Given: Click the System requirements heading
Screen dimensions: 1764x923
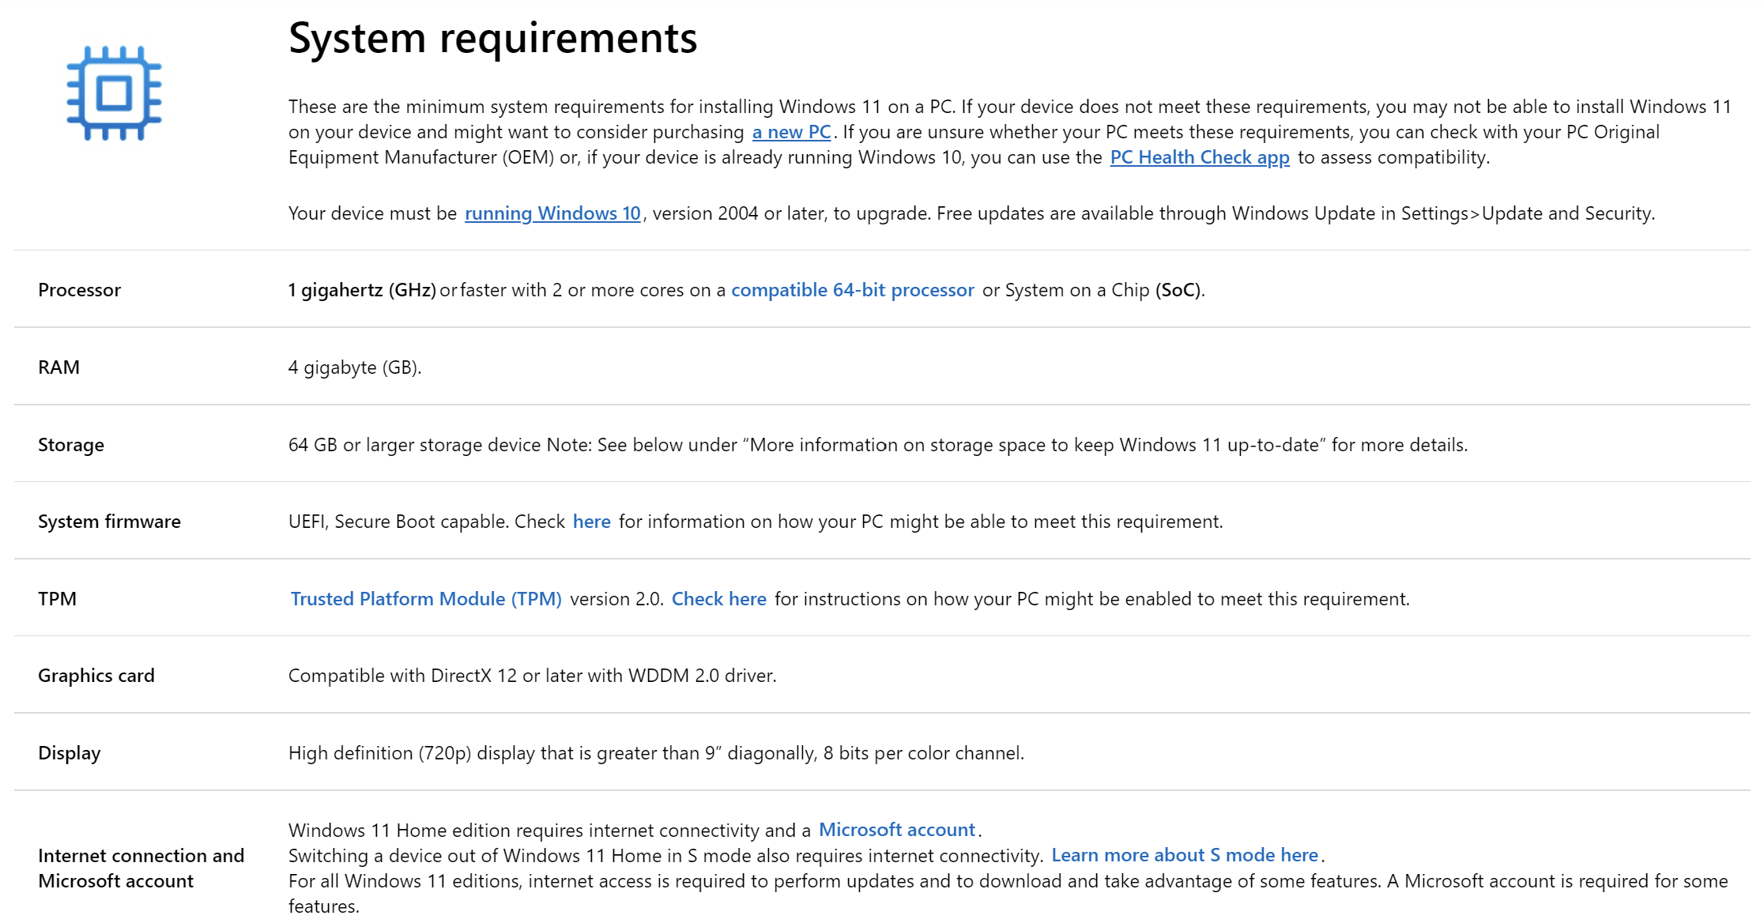Looking at the screenshot, I should [493, 37].
